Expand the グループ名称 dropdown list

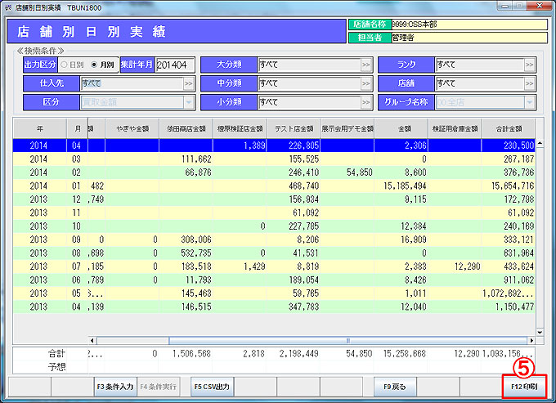tap(530, 103)
